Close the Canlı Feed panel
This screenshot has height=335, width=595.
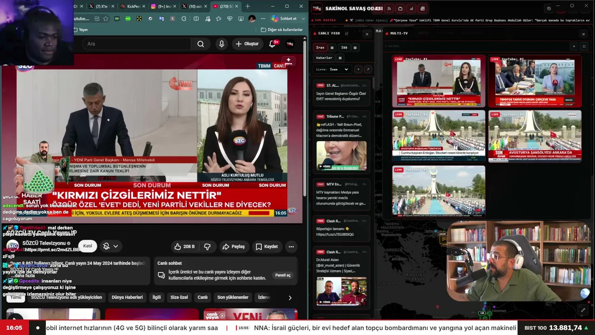367,34
